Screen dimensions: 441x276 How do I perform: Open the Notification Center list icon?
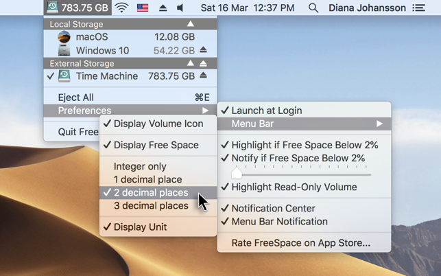coord(419,8)
